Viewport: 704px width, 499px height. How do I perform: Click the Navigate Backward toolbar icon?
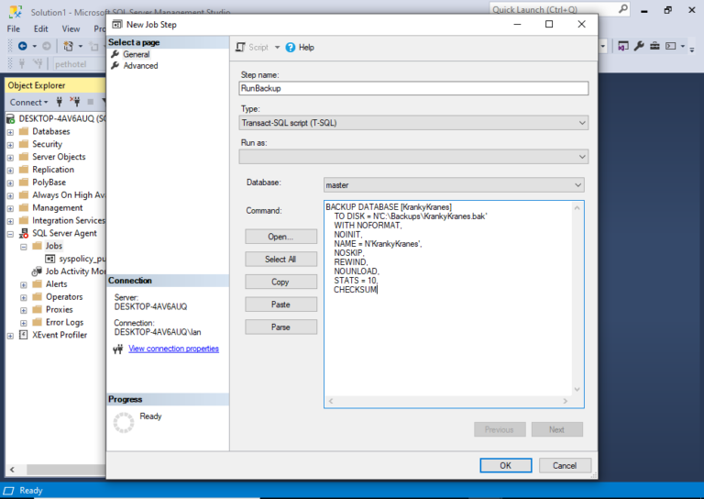[22, 46]
